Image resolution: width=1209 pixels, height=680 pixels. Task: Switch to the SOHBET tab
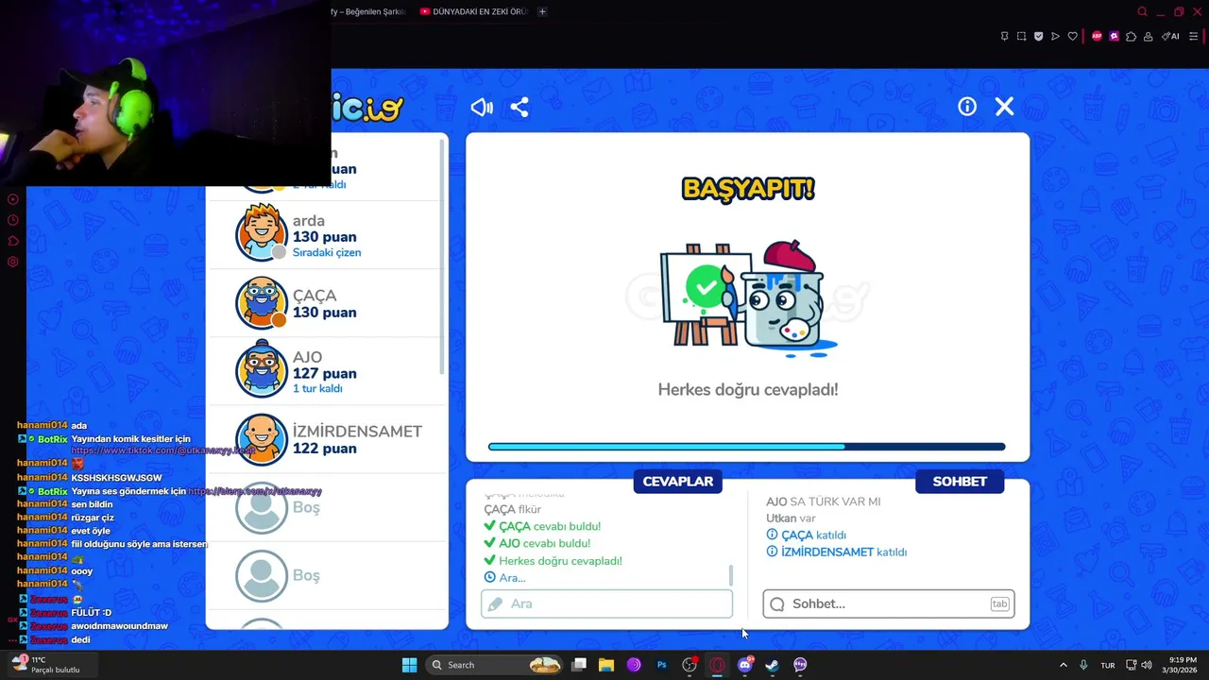point(960,482)
